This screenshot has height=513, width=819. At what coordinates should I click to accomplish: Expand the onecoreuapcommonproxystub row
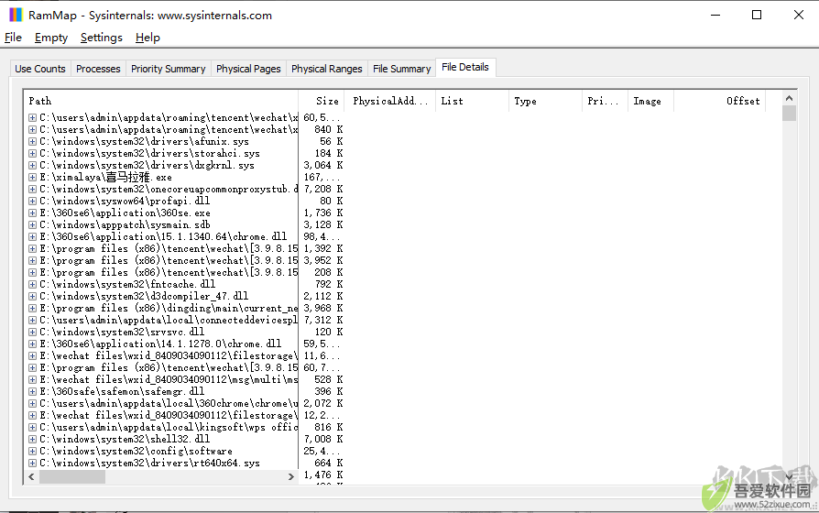point(32,189)
